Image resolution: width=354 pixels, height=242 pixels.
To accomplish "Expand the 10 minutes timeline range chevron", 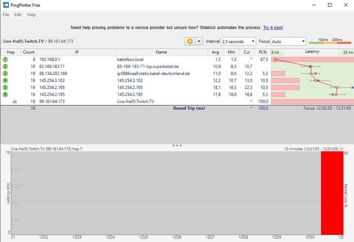I will point(341,149).
